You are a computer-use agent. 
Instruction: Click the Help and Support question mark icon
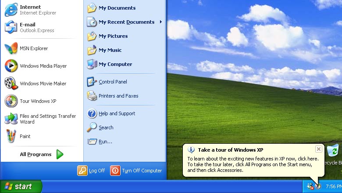(92, 113)
